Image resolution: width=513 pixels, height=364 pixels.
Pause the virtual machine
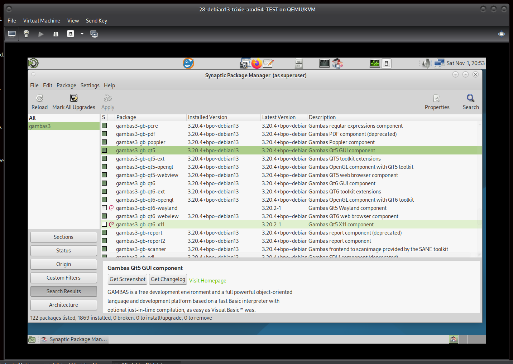pyautogui.click(x=56, y=34)
